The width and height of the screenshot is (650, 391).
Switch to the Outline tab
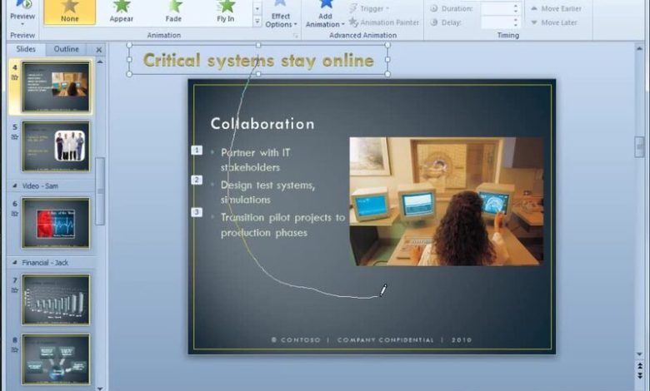click(67, 49)
